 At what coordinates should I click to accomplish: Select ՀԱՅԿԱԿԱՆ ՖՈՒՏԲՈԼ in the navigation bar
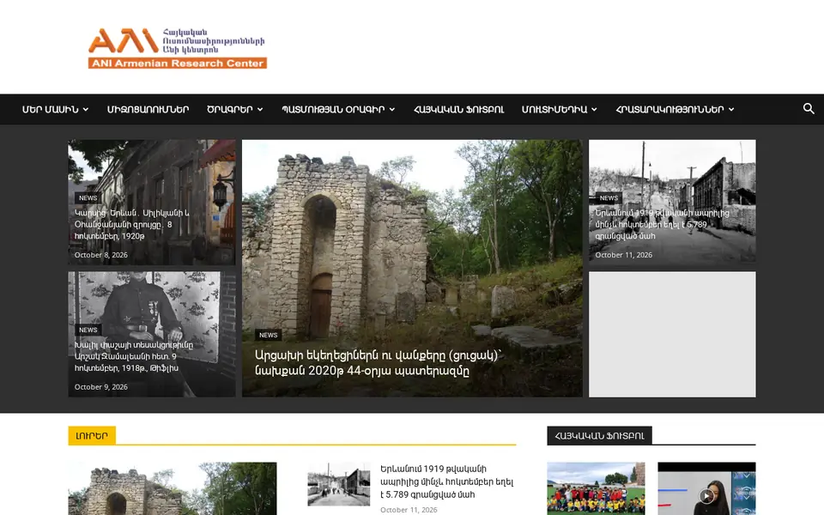pos(458,109)
